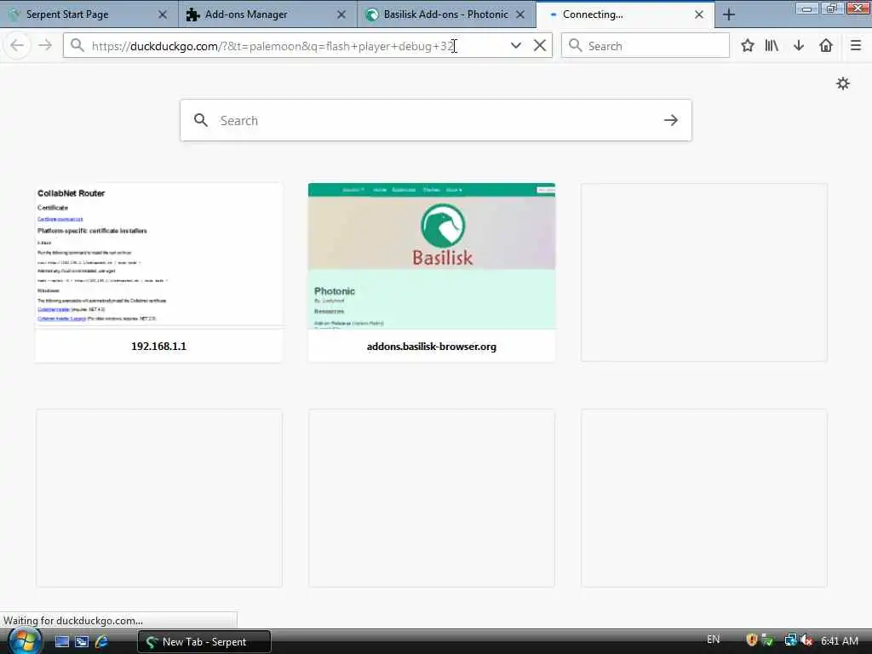Submit the new tab search arrow
Screen dimensions: 872x654
click(x=671, y=120)
